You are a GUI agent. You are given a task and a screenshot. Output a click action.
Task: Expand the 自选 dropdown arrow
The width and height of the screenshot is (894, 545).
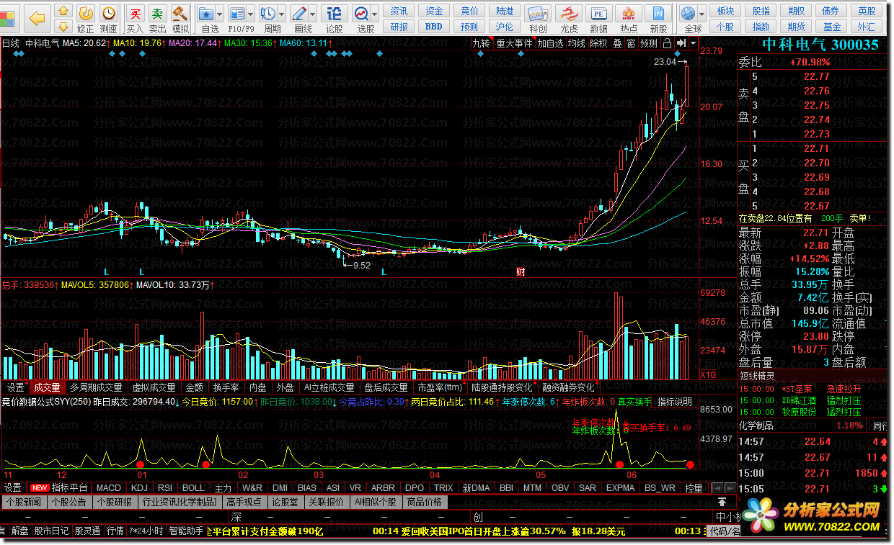tap(220, 13)
